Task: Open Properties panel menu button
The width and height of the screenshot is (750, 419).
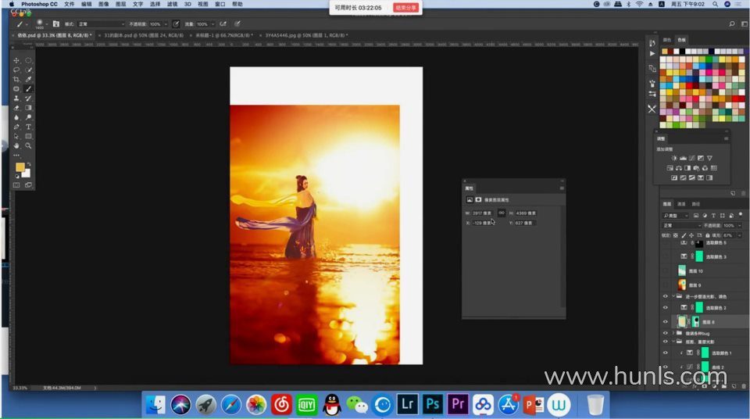Action: 562,188
